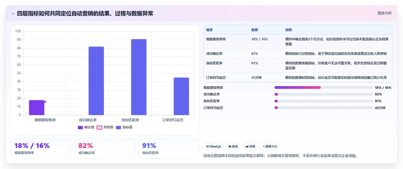Click the 进度 tag chip
The height and width of the screenshot is (169, 403).
pos(250,146)
